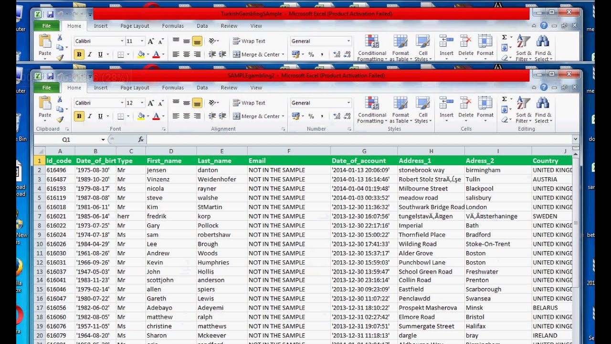Click Paste icon in SAMPLEgambling2 window
Viewport: 611px width, 344px height.
45,104
